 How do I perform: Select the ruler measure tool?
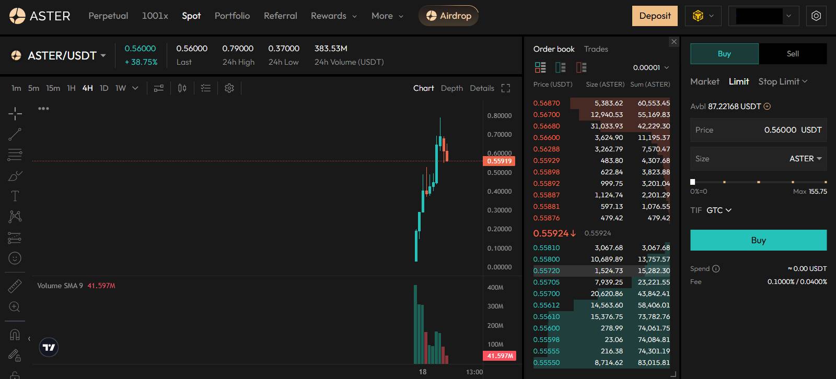15,286
